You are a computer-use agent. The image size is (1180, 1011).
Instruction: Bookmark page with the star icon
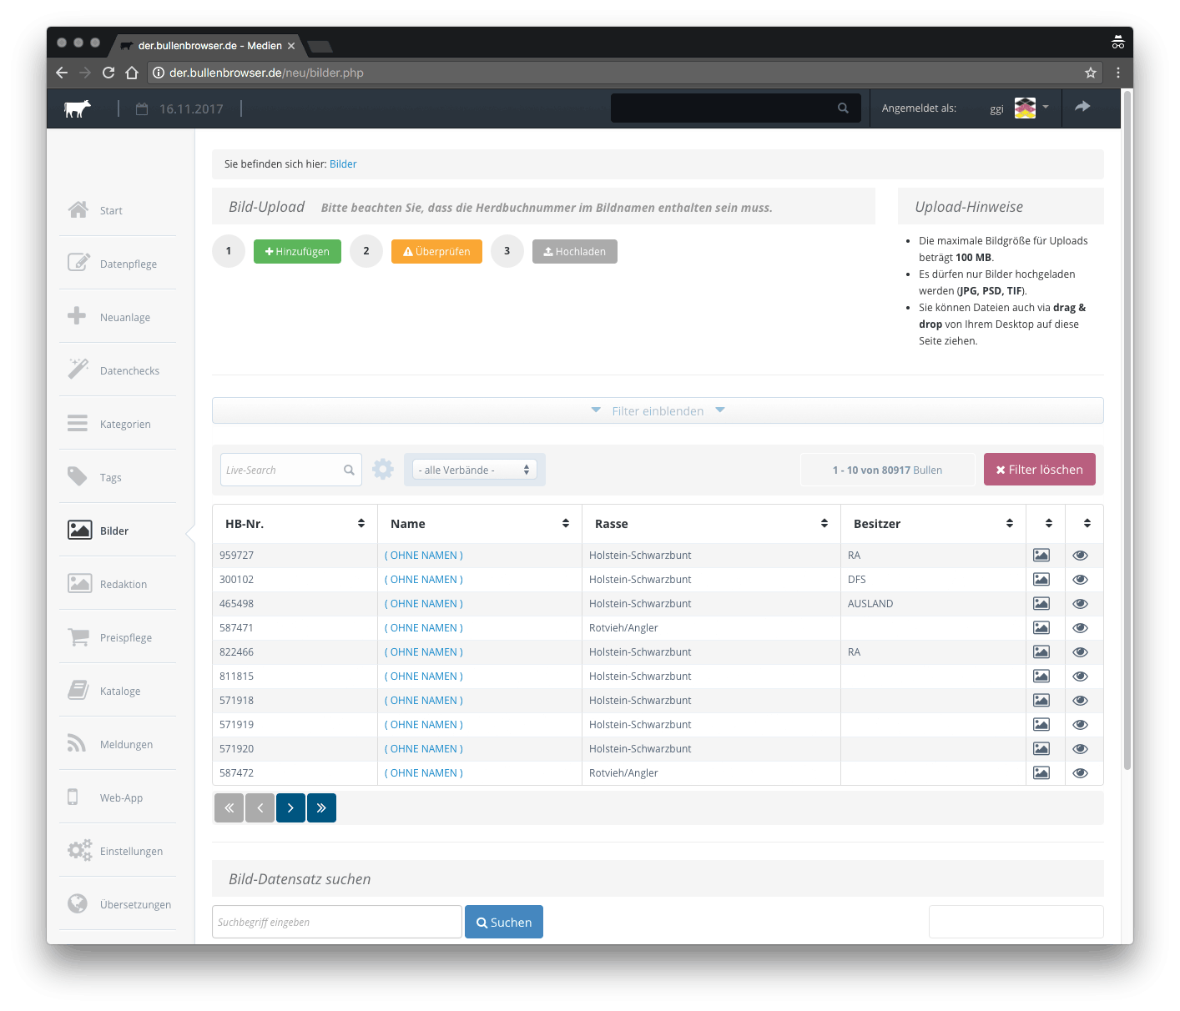[1090, 73]
